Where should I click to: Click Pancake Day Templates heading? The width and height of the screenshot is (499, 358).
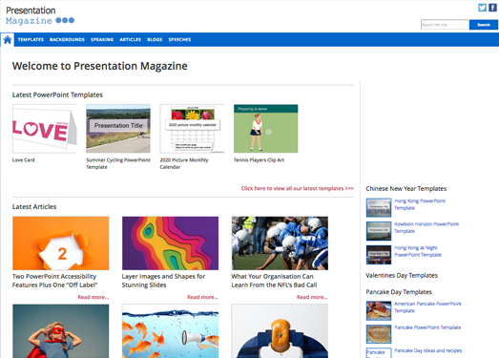399,292
